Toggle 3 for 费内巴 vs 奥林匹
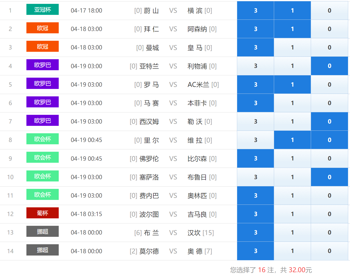This screenshot has height=275, width=350. [x=255, y=196]
